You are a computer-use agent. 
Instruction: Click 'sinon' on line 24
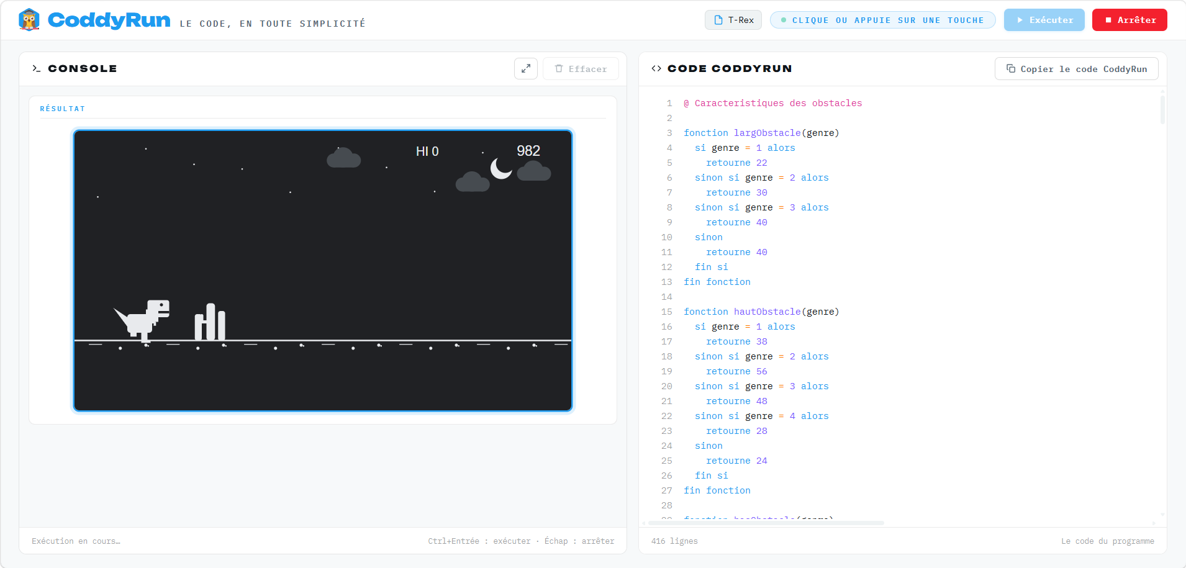pos(708,446)
